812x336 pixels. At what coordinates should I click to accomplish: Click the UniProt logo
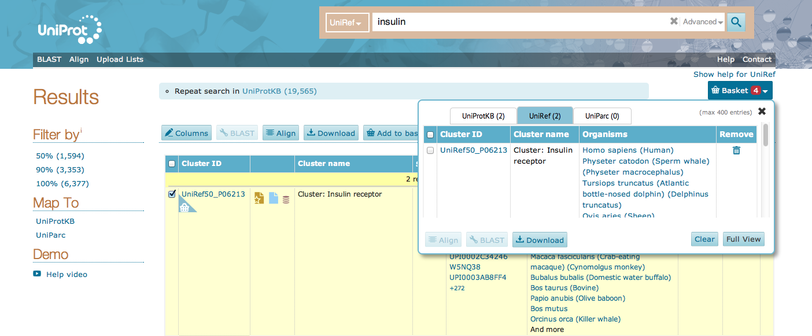[x=70, y=29]
